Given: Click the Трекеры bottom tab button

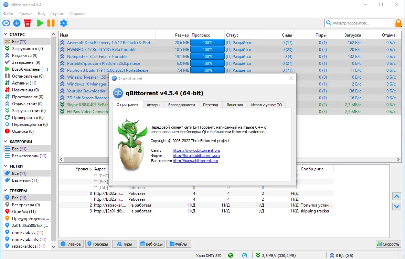Looking at the screenshot, I should tap(98, 244).
